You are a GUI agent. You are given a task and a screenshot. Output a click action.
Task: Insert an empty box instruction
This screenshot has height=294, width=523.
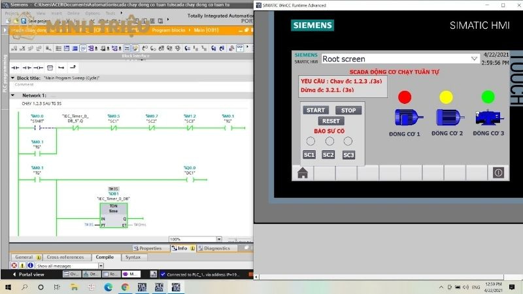click(x=49, y=67)
